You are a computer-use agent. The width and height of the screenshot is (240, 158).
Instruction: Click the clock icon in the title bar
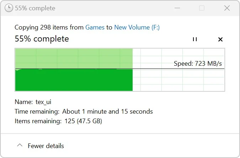click(x=9, y=8)
